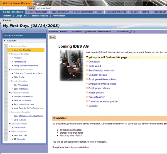Collapse the Travel Information group
Image resolution: width=167 pixels, height=154 pixels.
[10, 124]
